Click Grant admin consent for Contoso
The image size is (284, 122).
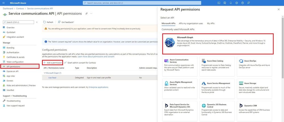point(80,63)
